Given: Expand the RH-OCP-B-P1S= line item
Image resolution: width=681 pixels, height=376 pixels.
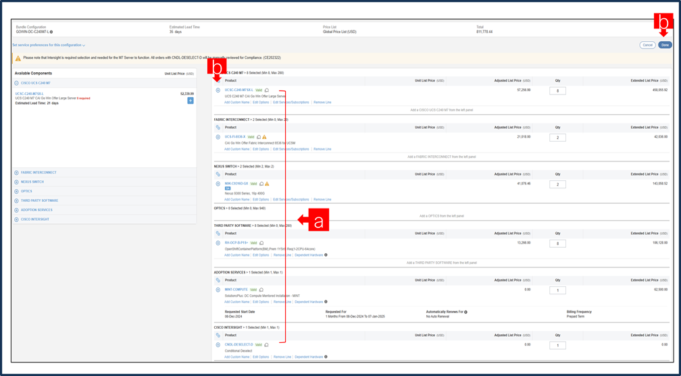Looking at the screenshot, I should [x=218, y=243].
